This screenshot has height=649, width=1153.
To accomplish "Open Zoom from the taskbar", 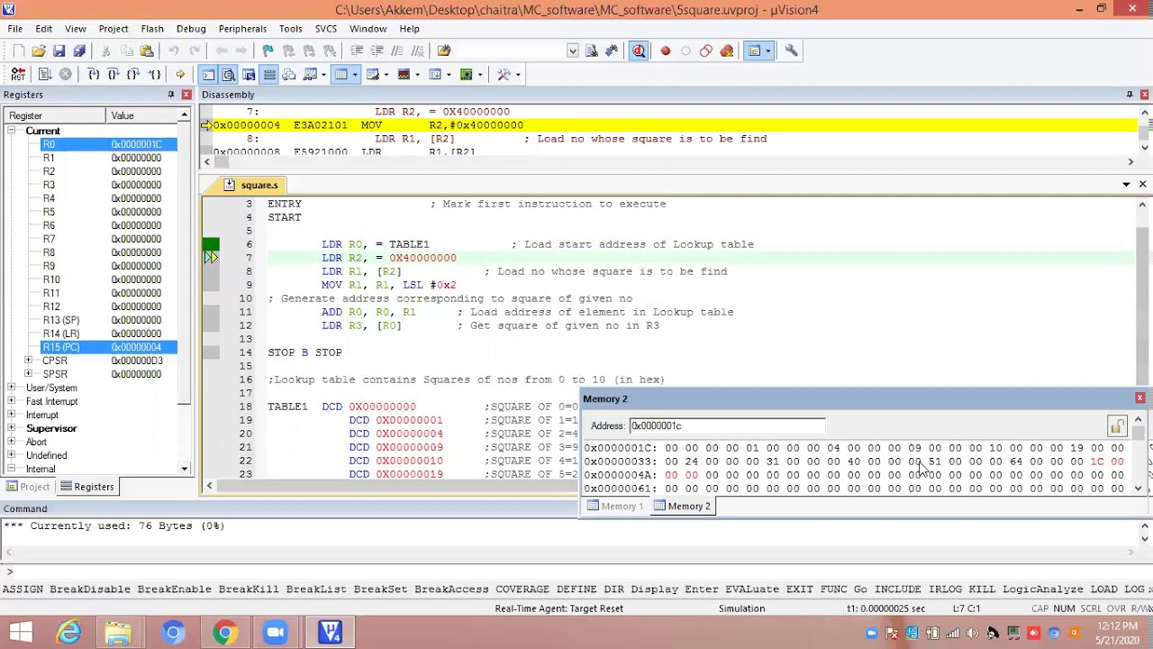I will [x=275, y=633].
